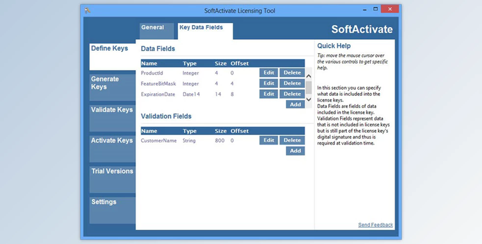Screen dimensions: 482x244
Task: Maximize the SoftActivate Licensing Tool window
Action: pos(375,9)
